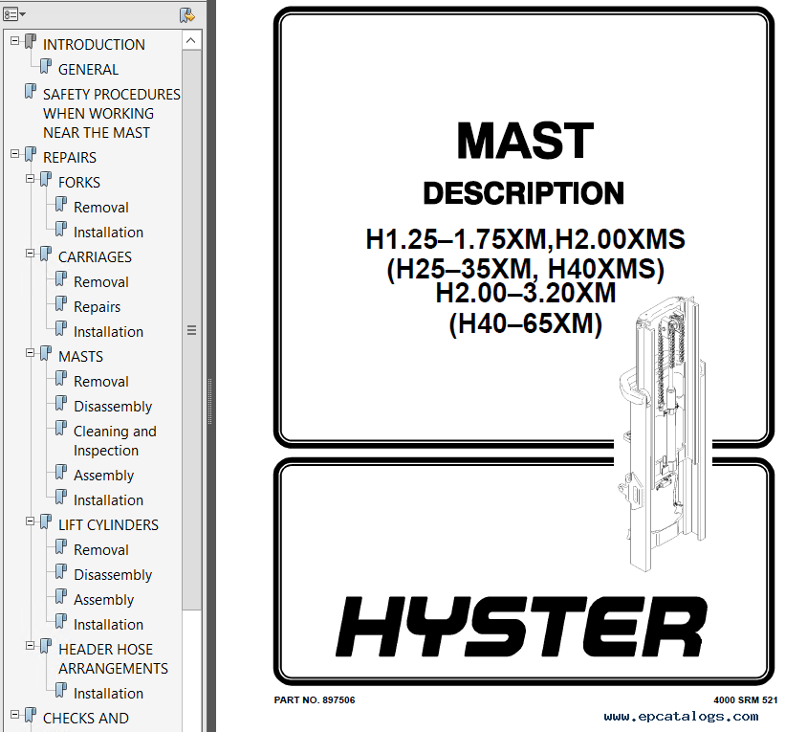Click bookmark icon beside SAFETY PROCEDURES
This screenshot has height=732, width=807.
tap(31, 91)
